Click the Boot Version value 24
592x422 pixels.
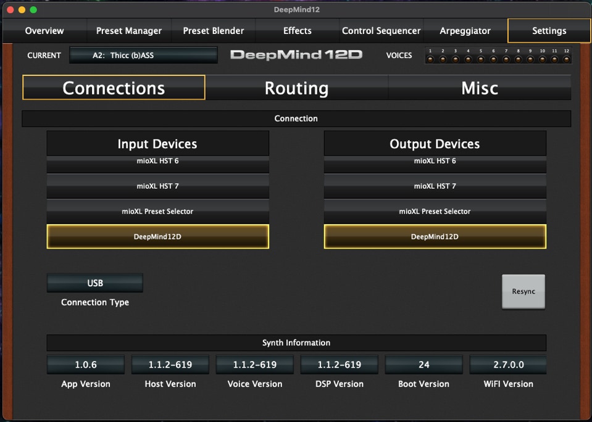click(423, 365)
